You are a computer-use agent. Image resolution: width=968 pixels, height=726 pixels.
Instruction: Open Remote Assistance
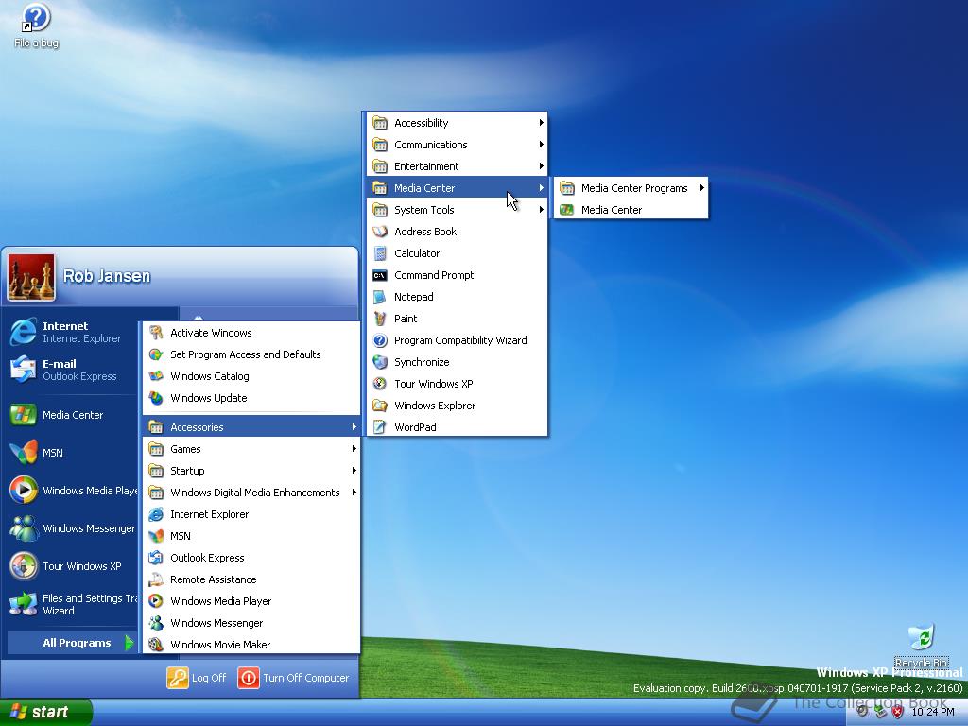251,579
